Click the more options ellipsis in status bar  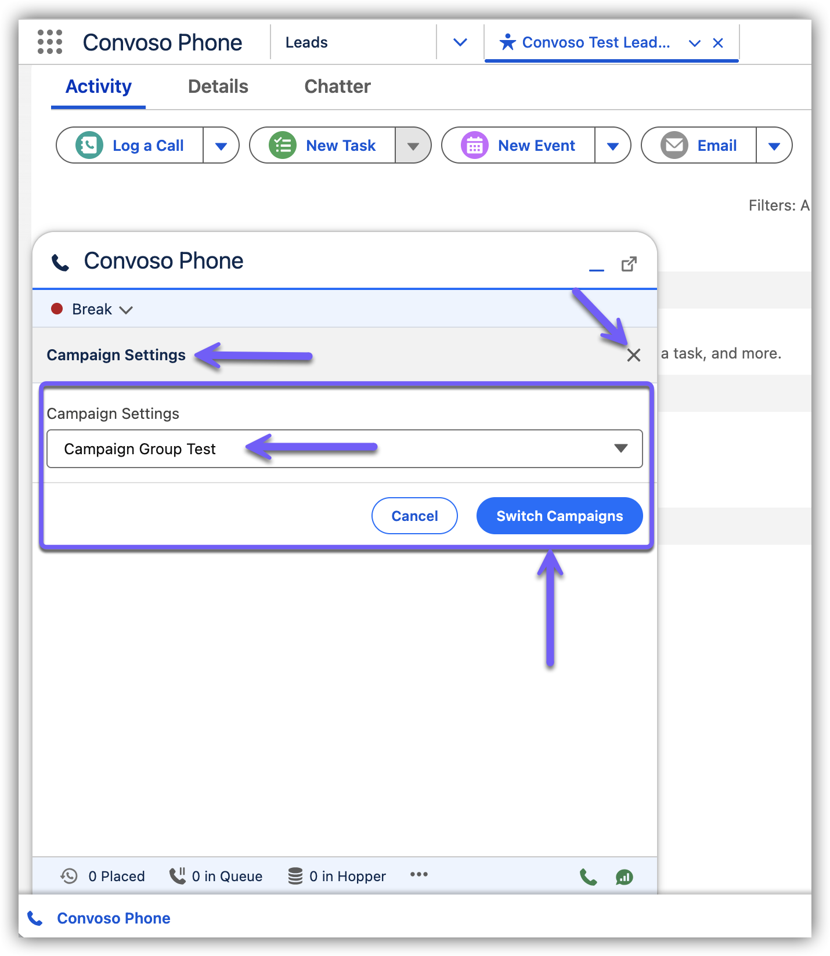point(418,875)
